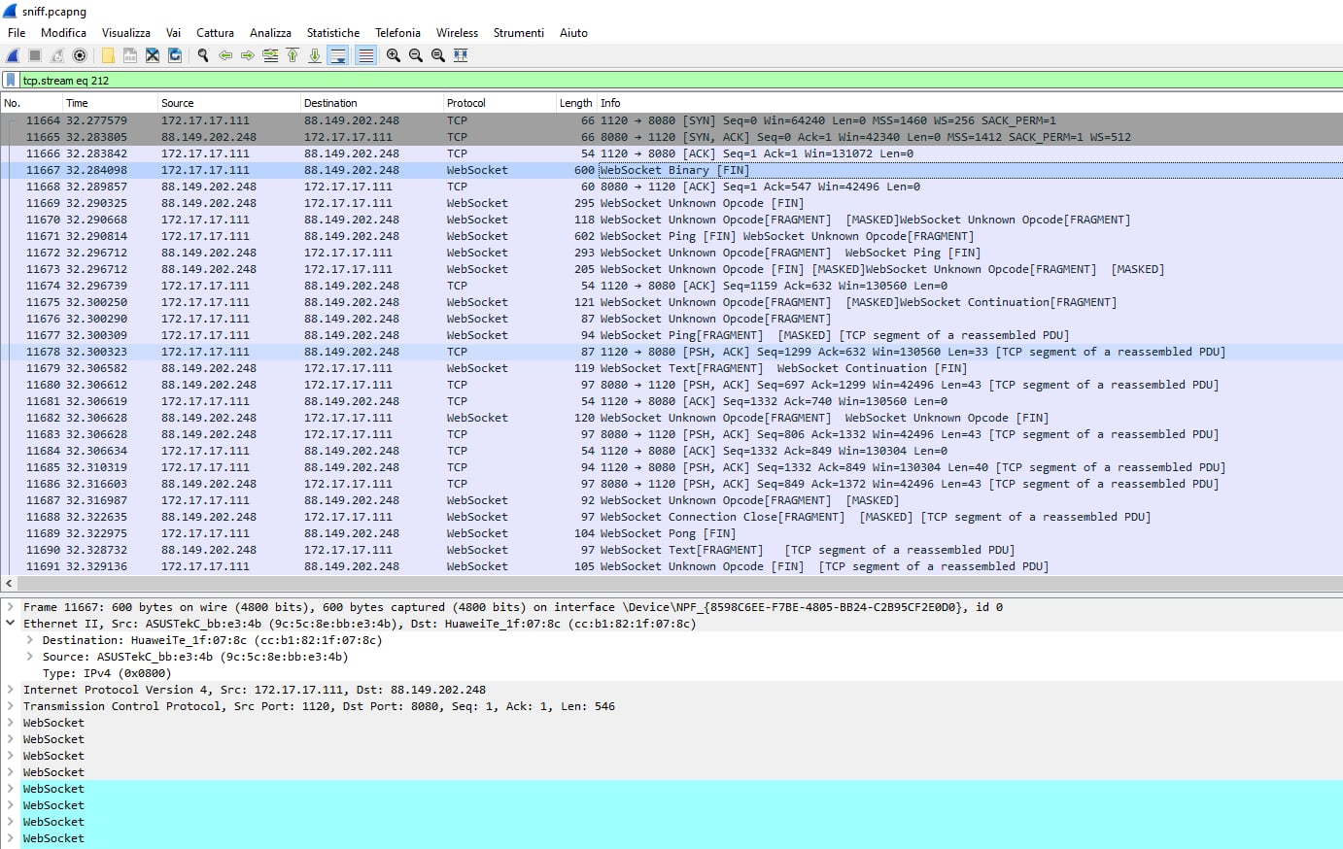The image size is (1343, 849).
Task: Start a new packet capture (shark fin)
Action: [x=13, y=55]
